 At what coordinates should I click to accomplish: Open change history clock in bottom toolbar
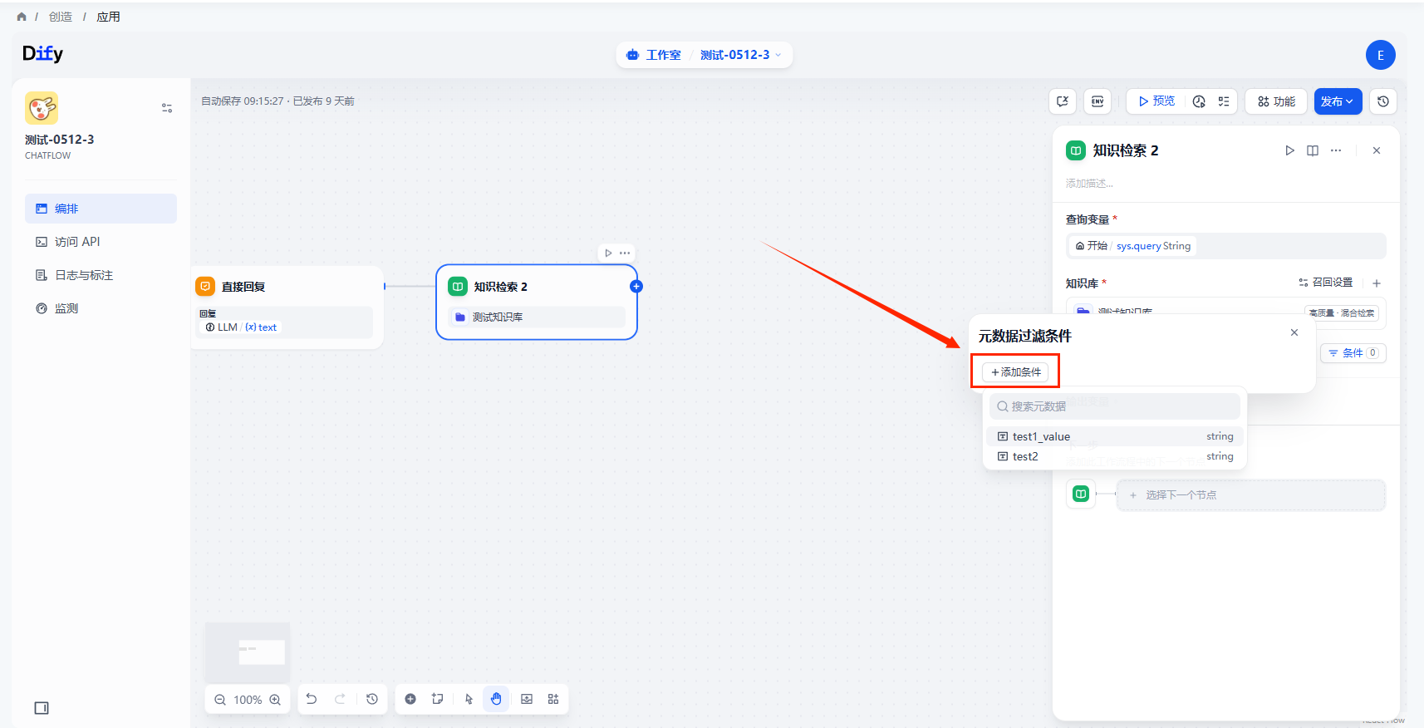click(372, 699)
